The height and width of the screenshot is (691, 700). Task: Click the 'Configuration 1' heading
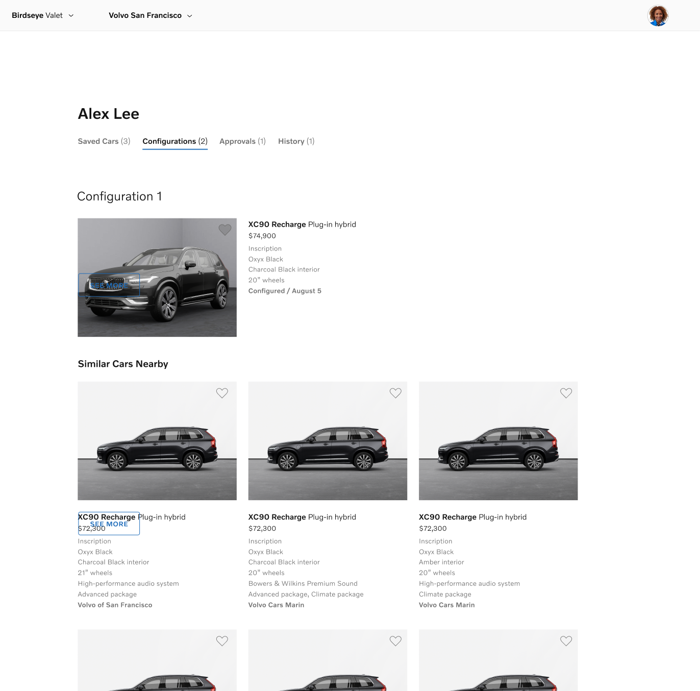[119, 196]
